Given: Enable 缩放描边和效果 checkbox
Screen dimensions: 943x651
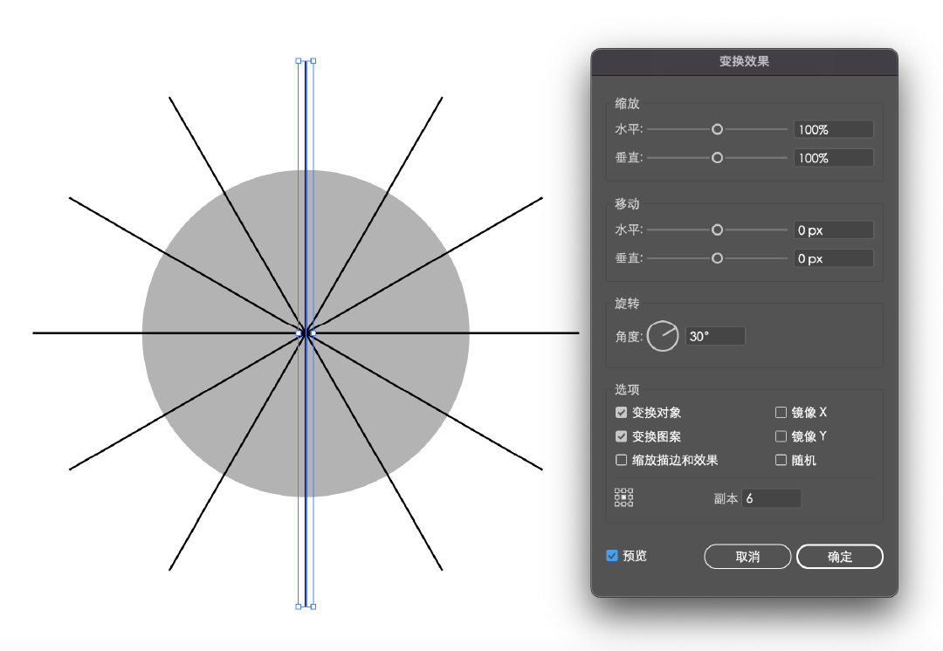Looking at the screenshot, I should point(622,460).
